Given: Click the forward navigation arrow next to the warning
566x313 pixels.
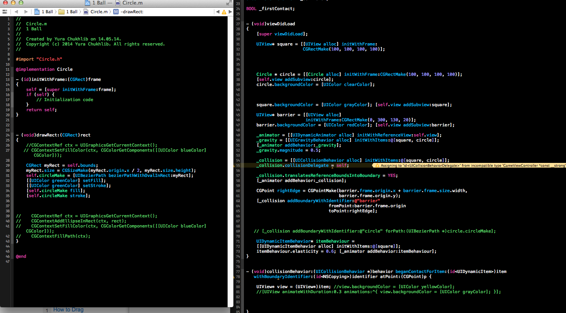Looking at the screenshot, I should coord(230,11).
